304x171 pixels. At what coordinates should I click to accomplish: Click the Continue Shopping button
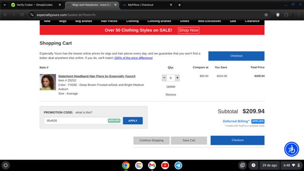(152, 141)
